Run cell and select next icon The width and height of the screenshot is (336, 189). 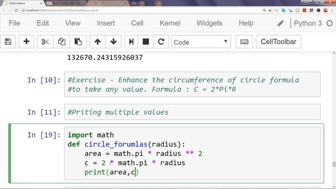pyautogui.click(x=131, y=41)
